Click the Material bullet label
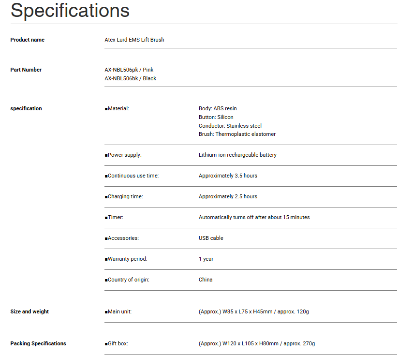398x355 pixels. point(118,108)
